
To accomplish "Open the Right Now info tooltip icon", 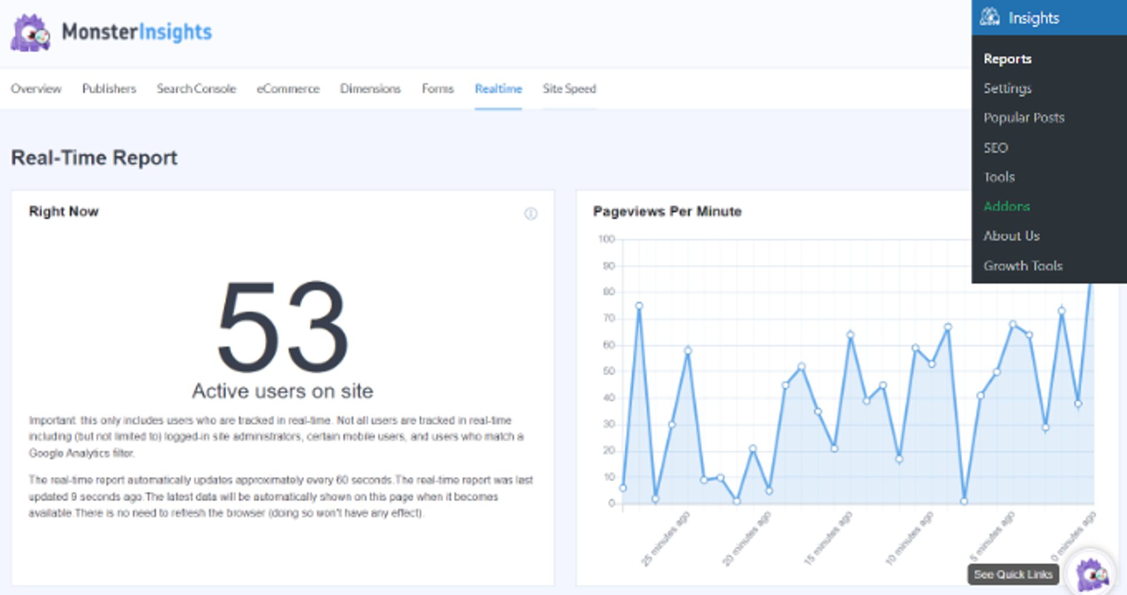I will (x=532, y=214).
